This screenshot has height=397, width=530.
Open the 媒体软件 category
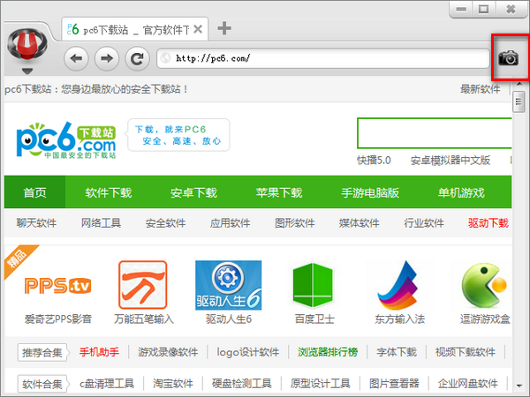360,223
